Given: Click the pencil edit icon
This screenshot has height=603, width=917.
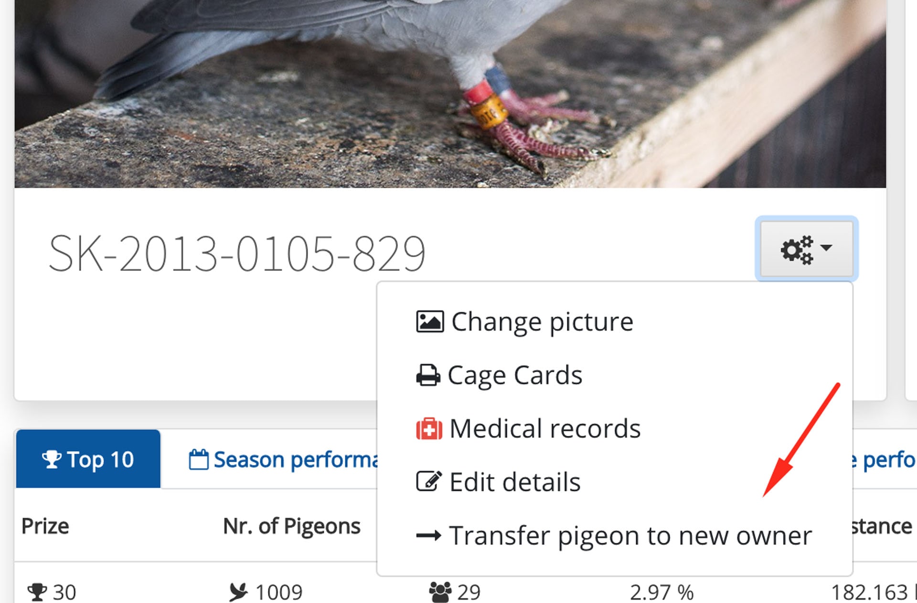Looking at the screenshot, I should [x=429, y=481].
